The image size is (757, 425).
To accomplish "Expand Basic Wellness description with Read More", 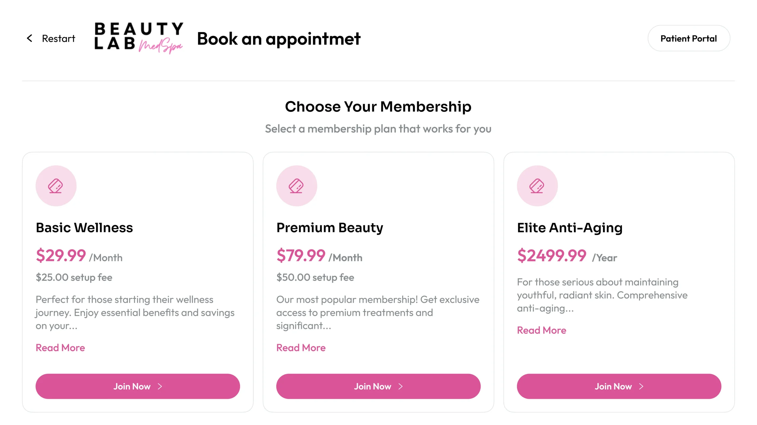I will click(60, 348).
